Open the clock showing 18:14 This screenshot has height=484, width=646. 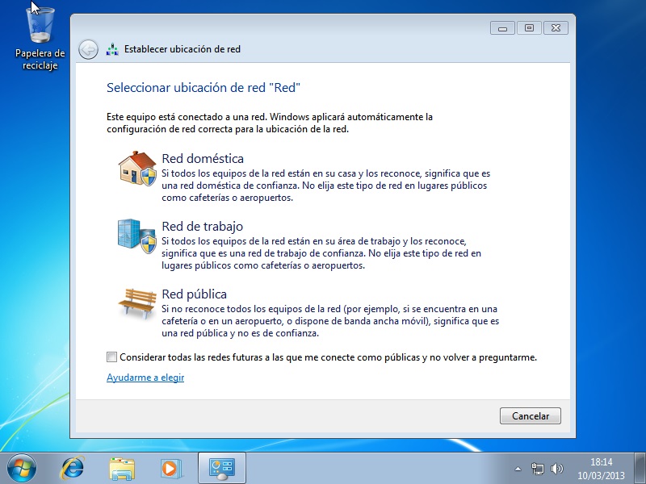pyautogui.click(x=601, y=469)
